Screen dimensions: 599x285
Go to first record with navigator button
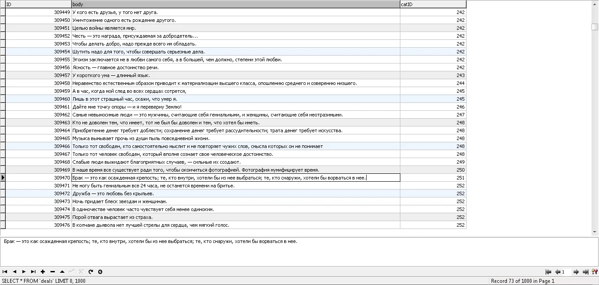tap(5, 272)
